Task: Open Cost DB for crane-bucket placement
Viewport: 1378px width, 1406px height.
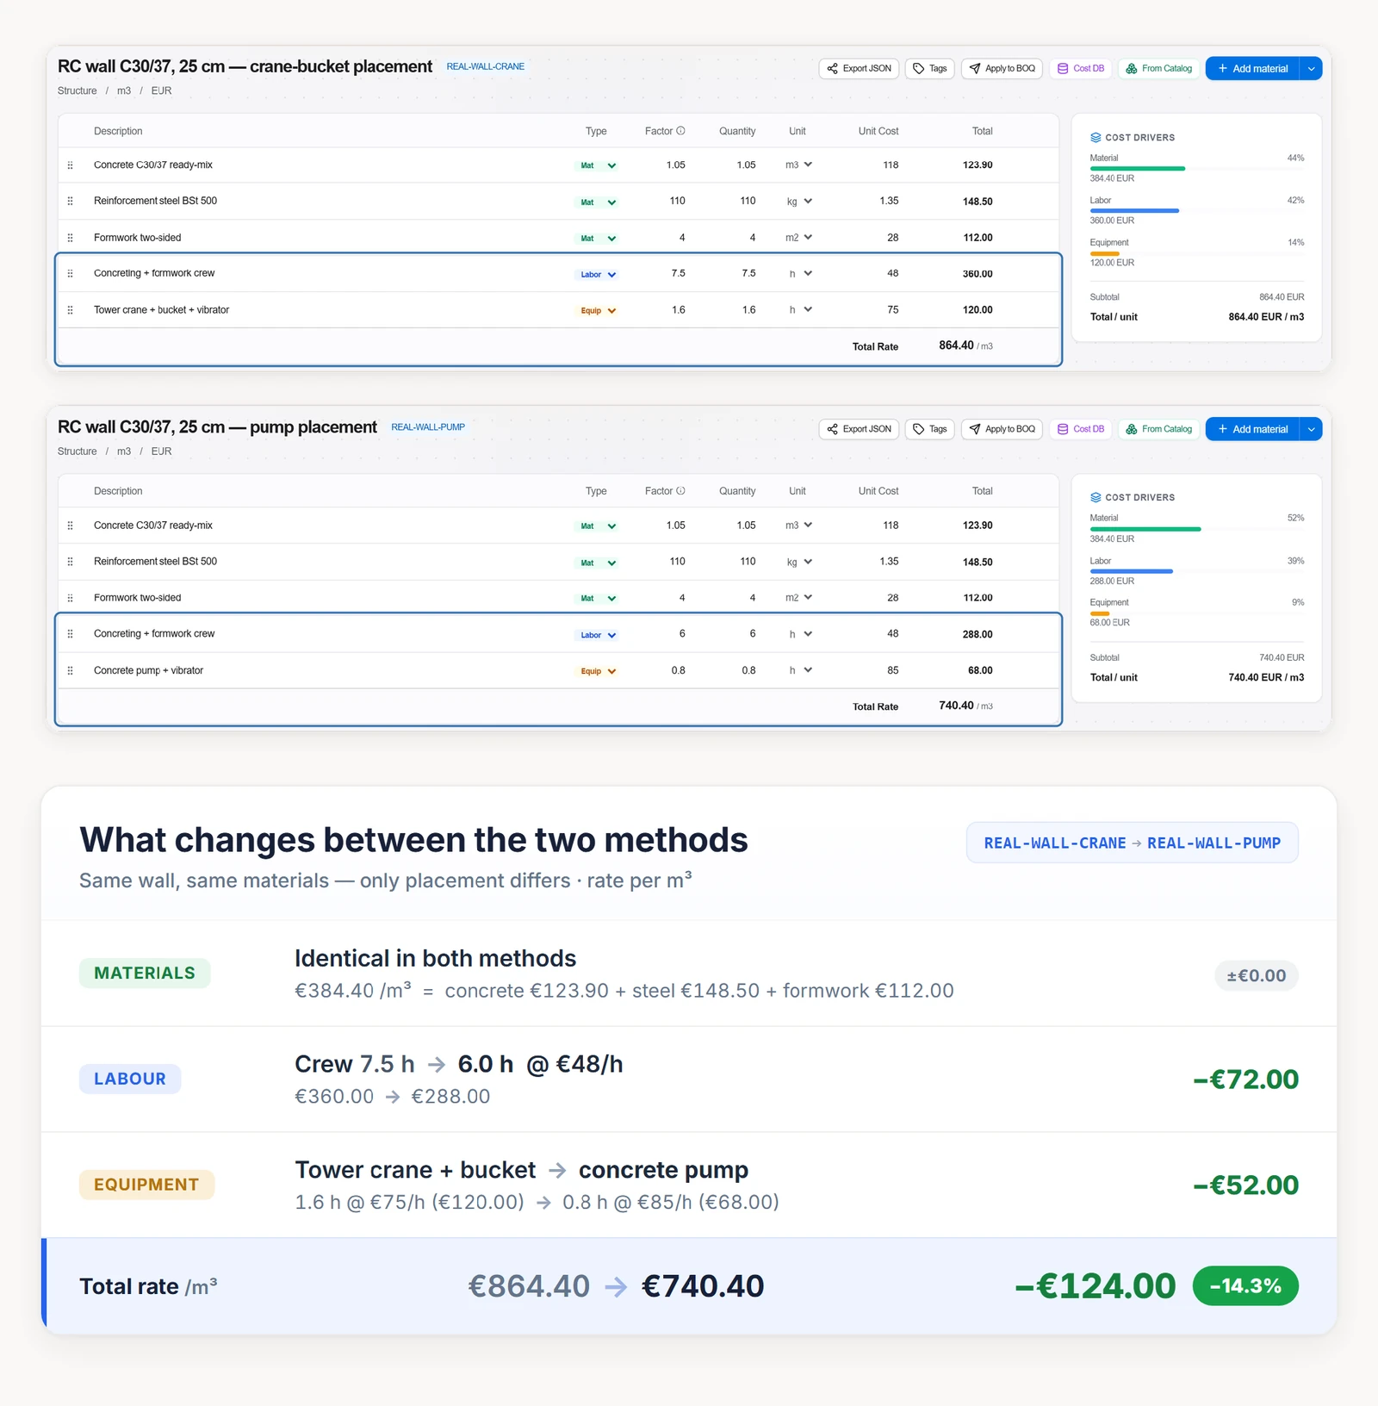Action: coord(1081,69)
